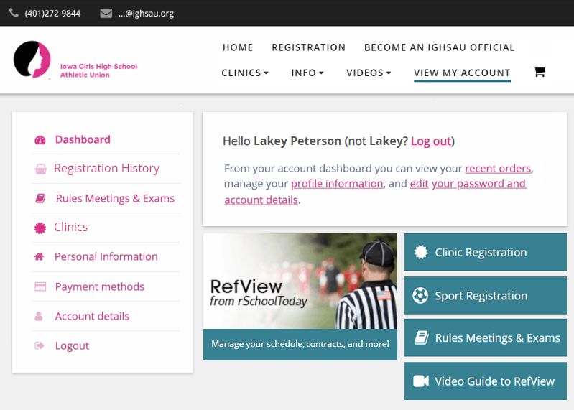Click the edit link in welcome text

click(419, 184)
